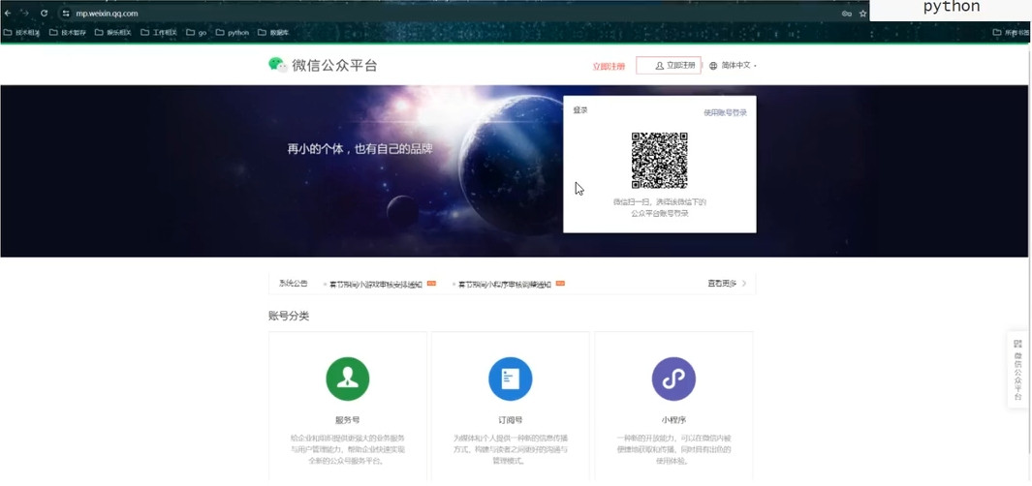Click the 登录 heading in login panel
The image size is (1032, 486).
coord(579,109)
